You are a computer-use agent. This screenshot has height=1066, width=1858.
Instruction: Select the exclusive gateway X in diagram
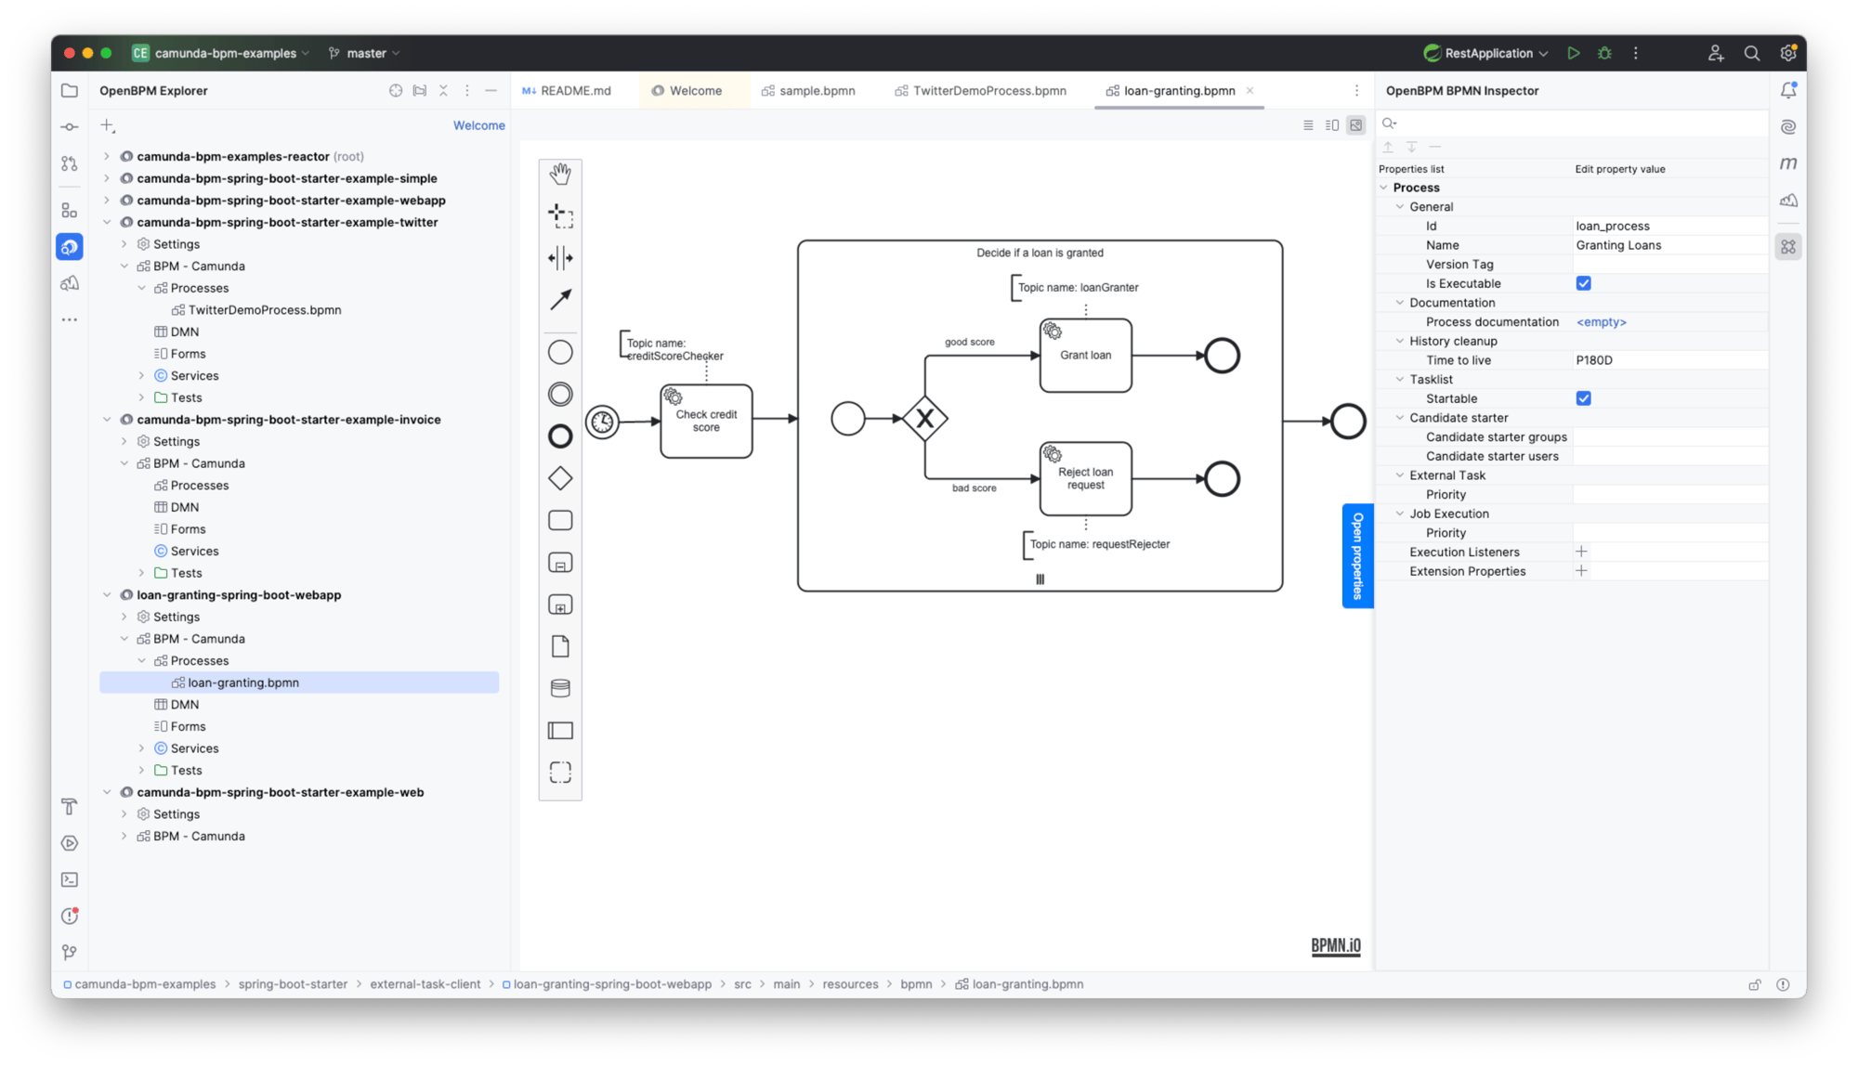925,419
